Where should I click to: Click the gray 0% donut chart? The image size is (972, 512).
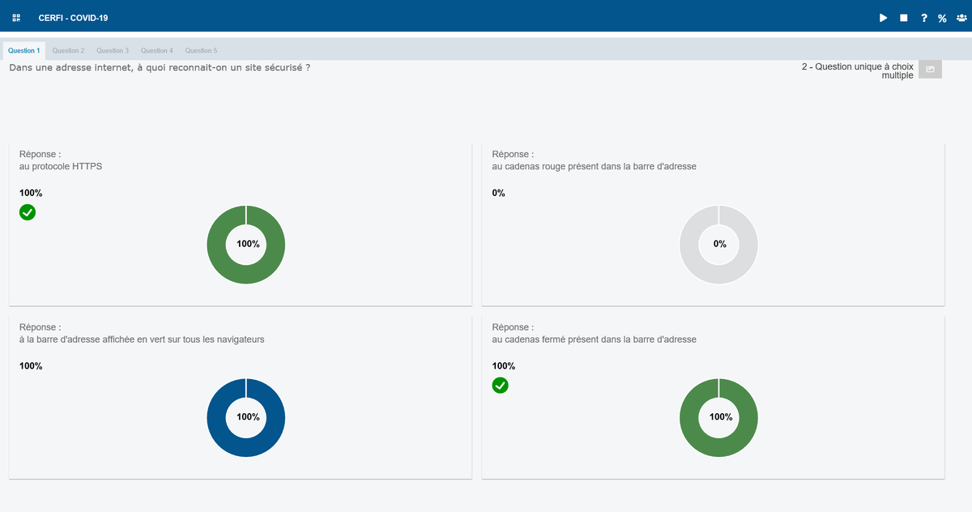click(718, 245)
